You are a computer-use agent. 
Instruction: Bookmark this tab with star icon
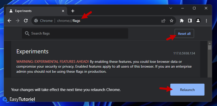click(172, 21)
